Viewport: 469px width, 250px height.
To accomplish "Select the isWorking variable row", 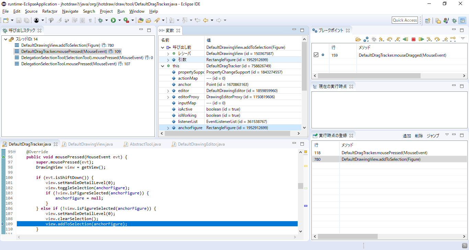I will (230, 115).
